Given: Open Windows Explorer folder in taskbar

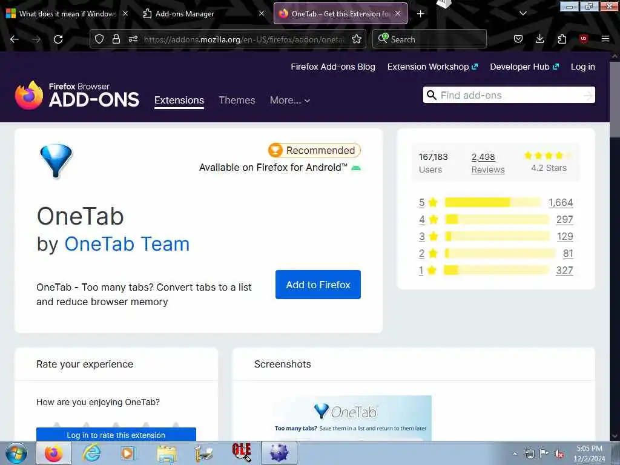Looking at the screenshot, I should [x=167, y=453].
